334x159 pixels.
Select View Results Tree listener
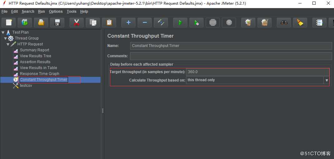tap(35, 56)
